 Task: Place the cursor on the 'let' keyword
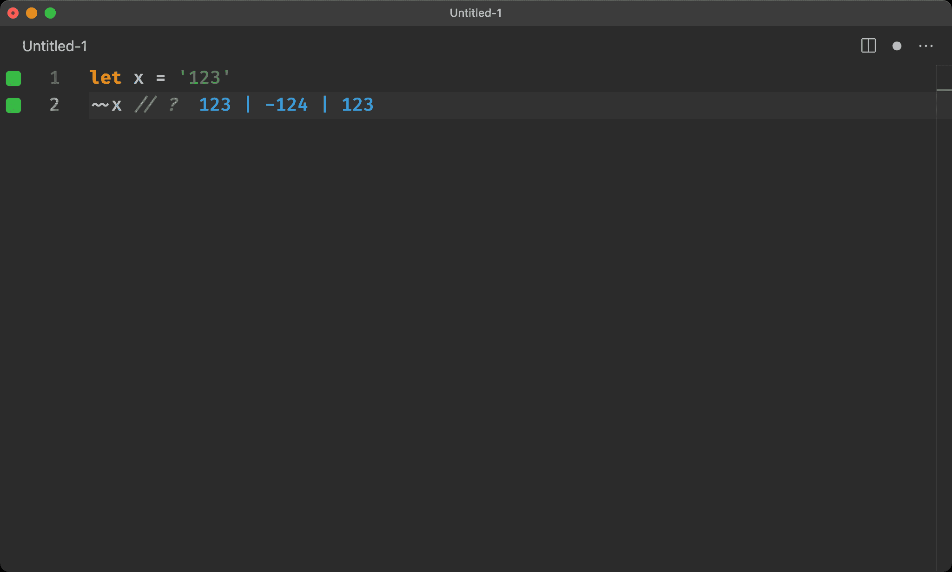[106, 78]
